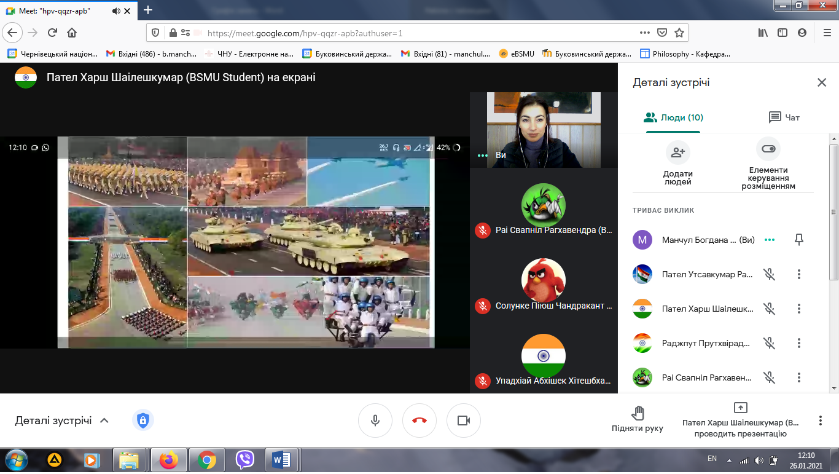Toggle mute icon for Пател Утсавкумар

tap(769, 274)
